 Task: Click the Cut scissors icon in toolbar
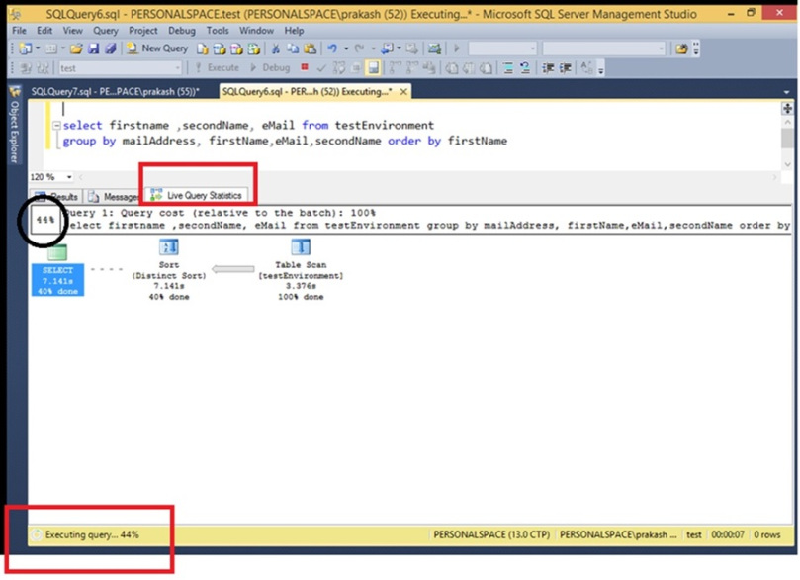click(278, 48)
